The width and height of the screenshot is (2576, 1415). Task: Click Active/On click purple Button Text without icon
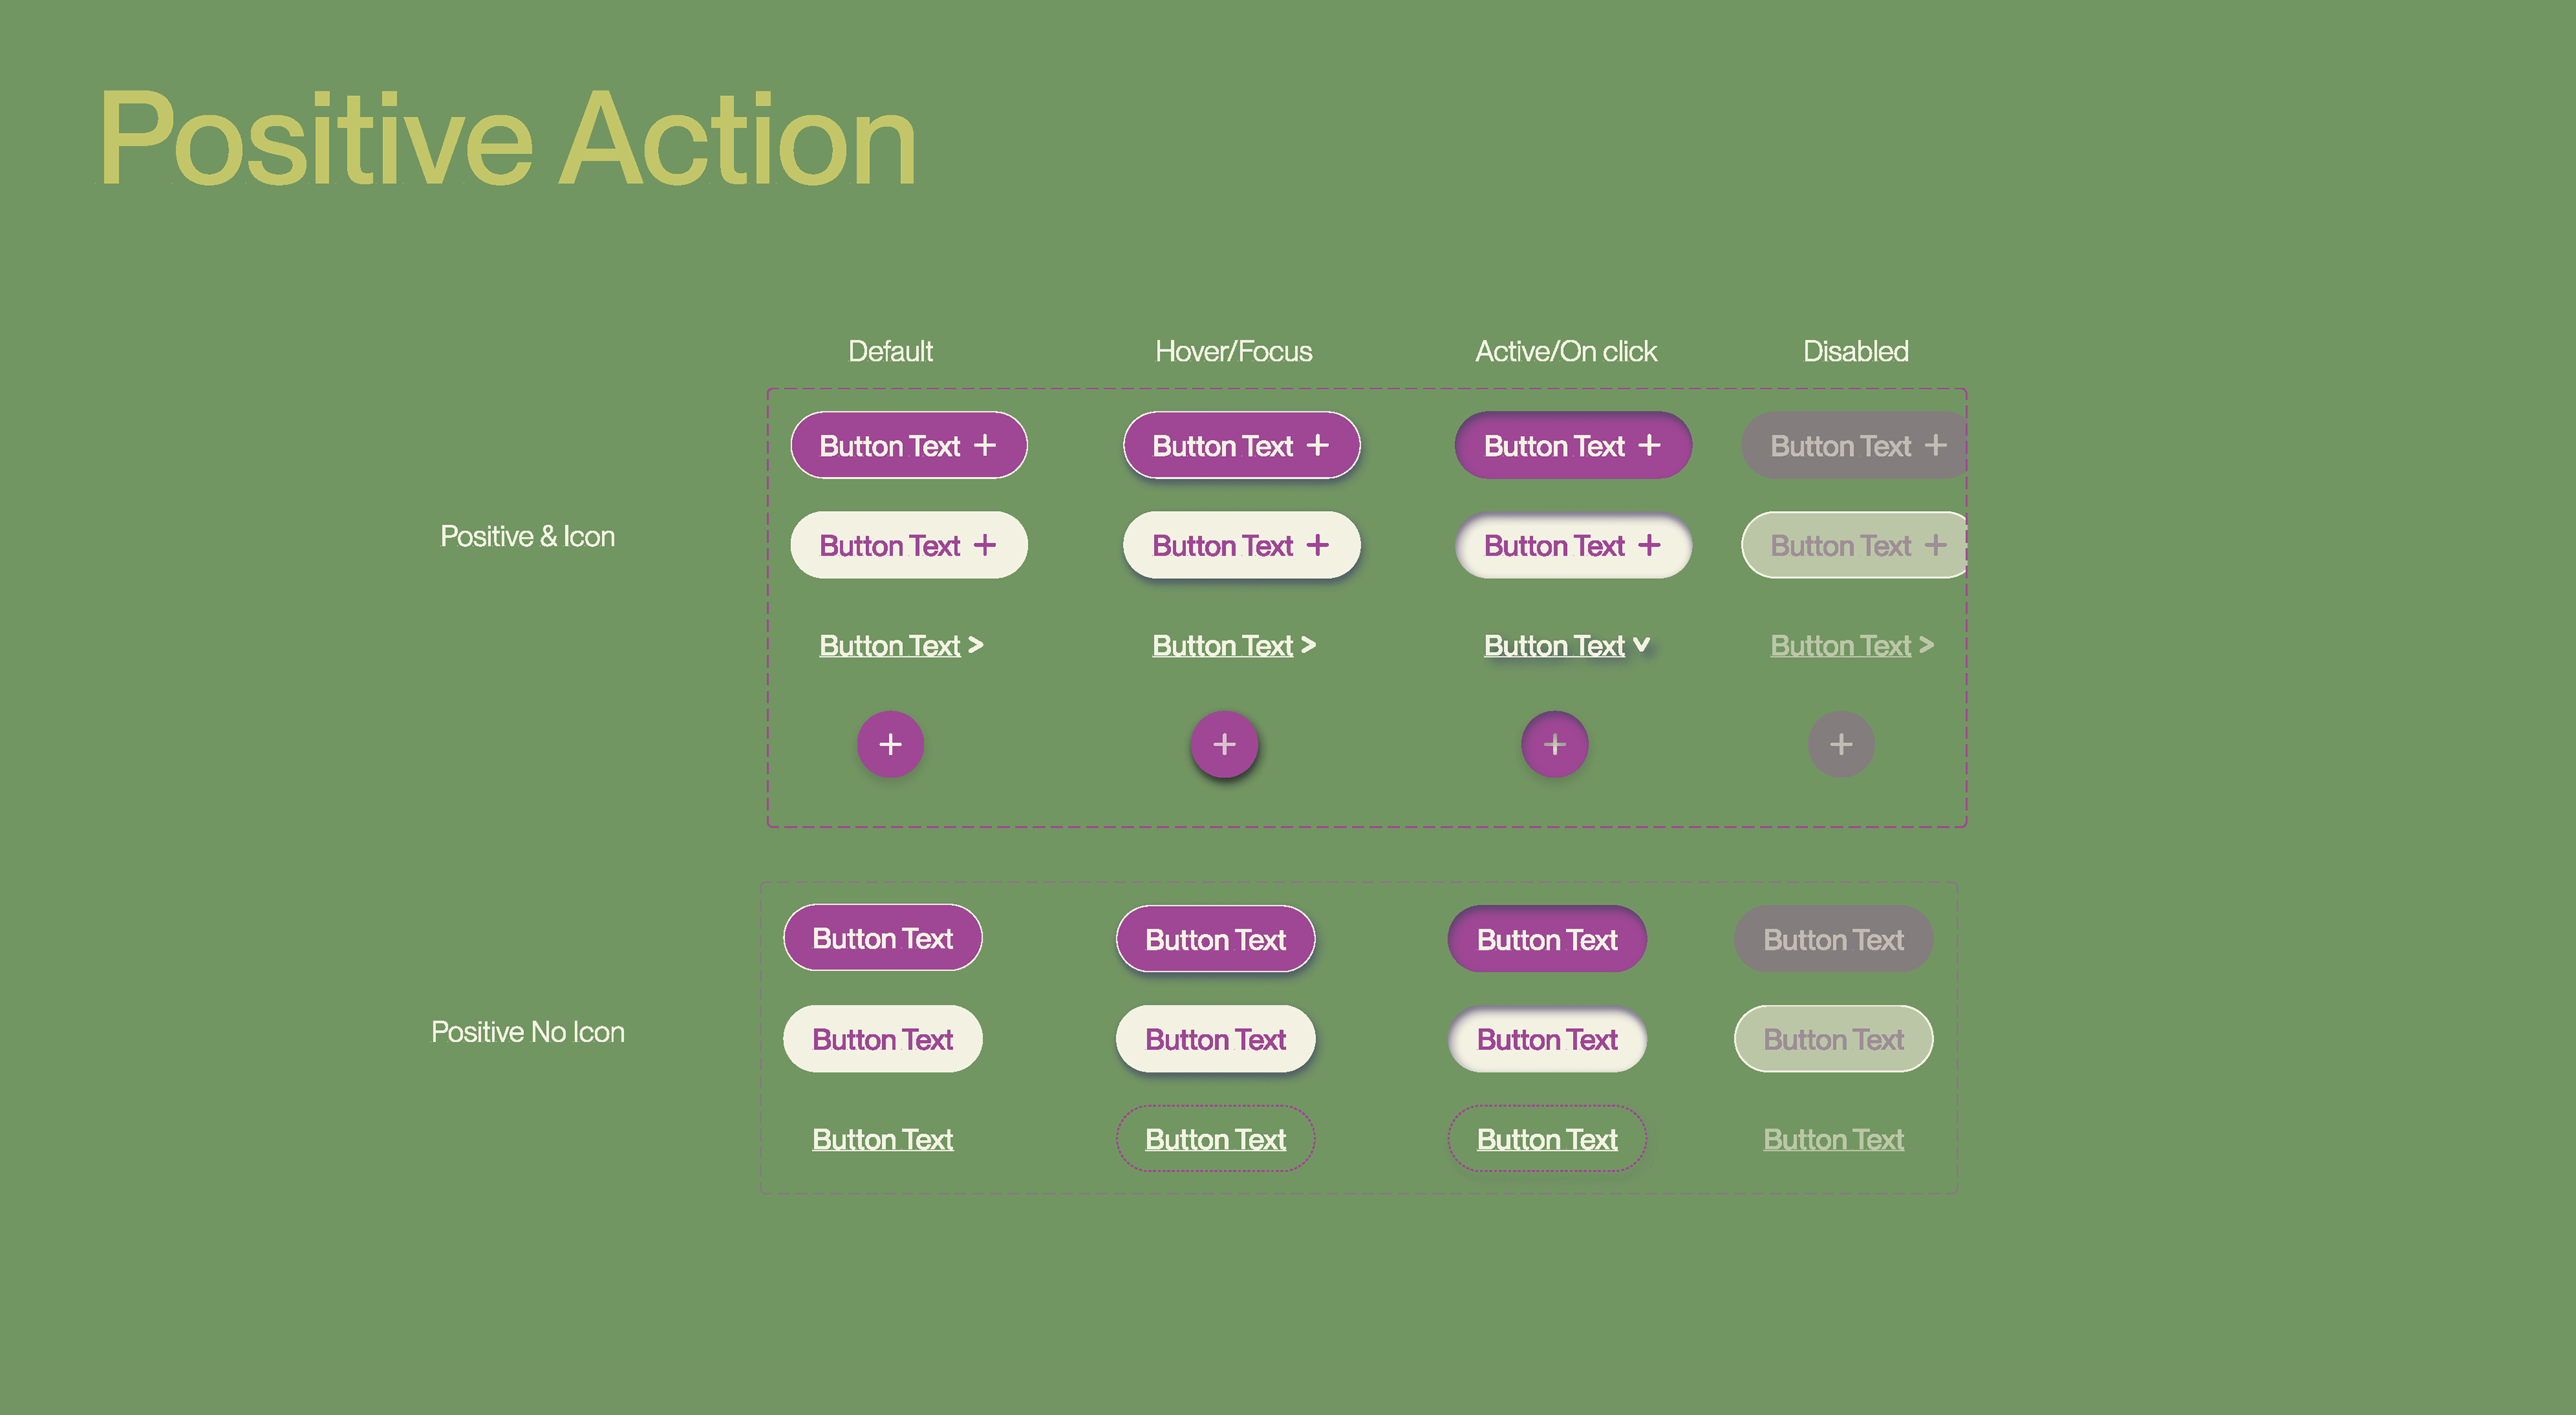click(1547, 939)
